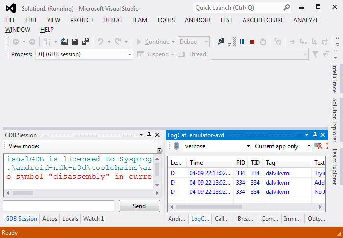This screenshot has height=238, width=343.
Task: Click the Restart debugging icon
Action: 263,42
